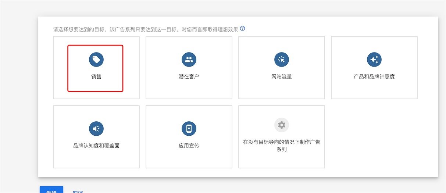Click the megaphone icon for 品牌认知度和覆盖面
Image resolution: width=446 pixels, height=193 pixels.
(96, 129)
